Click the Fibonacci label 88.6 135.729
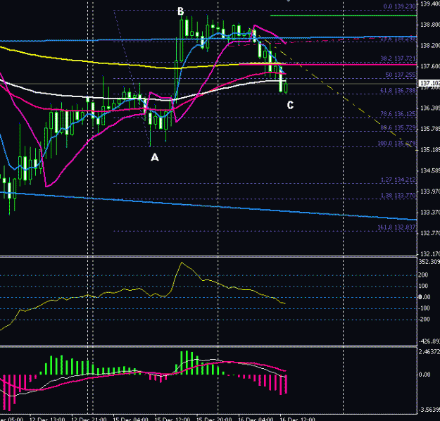Screen dimensions: 440x421 398,127
